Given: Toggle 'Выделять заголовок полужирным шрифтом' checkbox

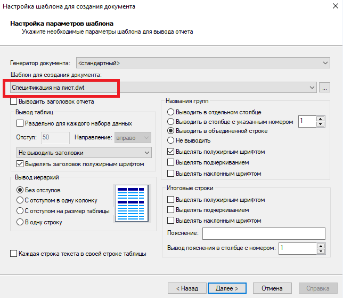Looking at the screenshot, I should tap(21, 164).
